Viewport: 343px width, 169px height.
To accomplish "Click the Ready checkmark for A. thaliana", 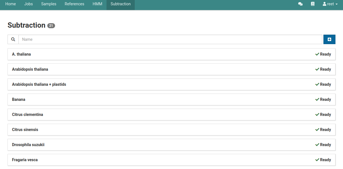I will [x=317, y=54].
